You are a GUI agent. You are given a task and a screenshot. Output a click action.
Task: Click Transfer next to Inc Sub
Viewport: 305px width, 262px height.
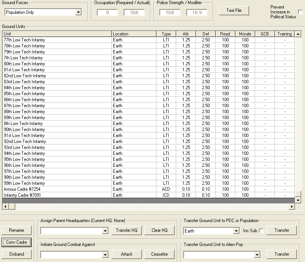click(x=282, y=230)
